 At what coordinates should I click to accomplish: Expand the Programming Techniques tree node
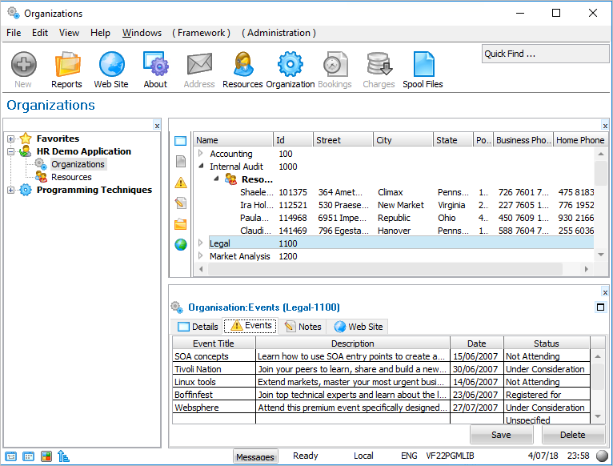tap(11, 191)
